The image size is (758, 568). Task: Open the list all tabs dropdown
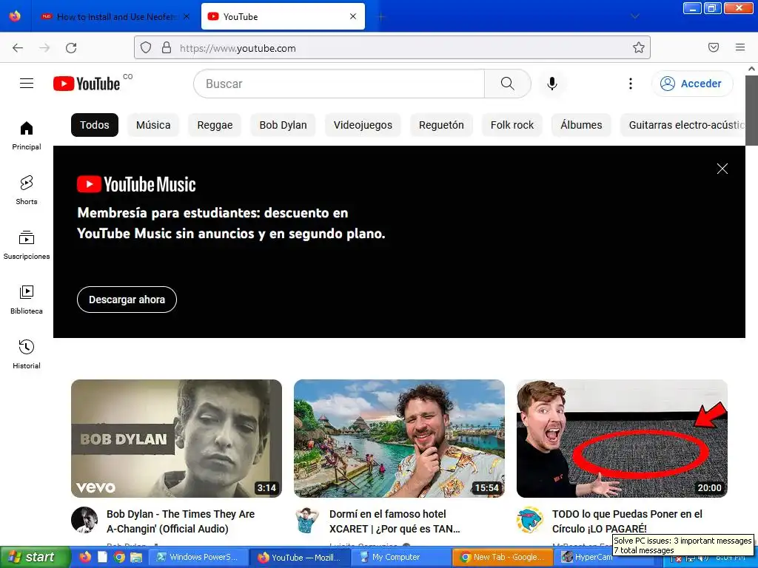pos(634,16)
